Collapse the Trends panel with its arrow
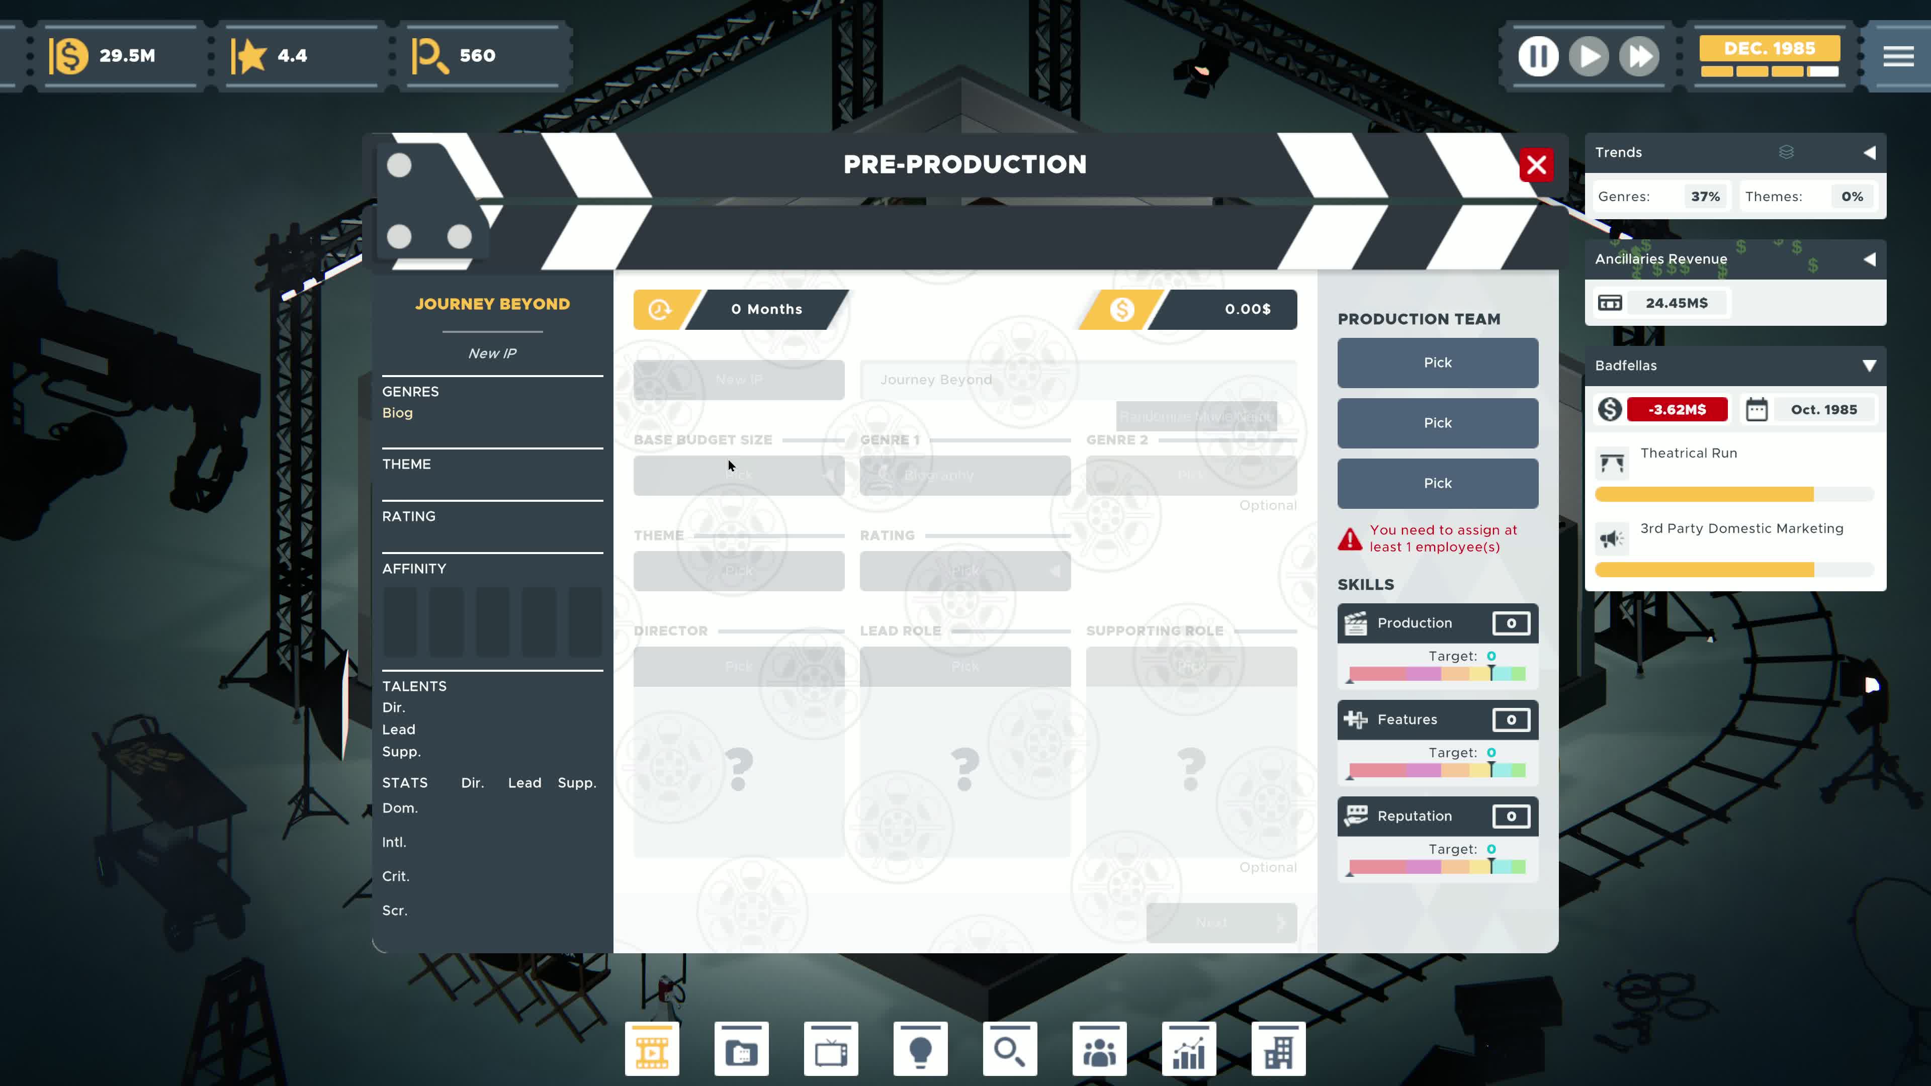 [1869, 152]
